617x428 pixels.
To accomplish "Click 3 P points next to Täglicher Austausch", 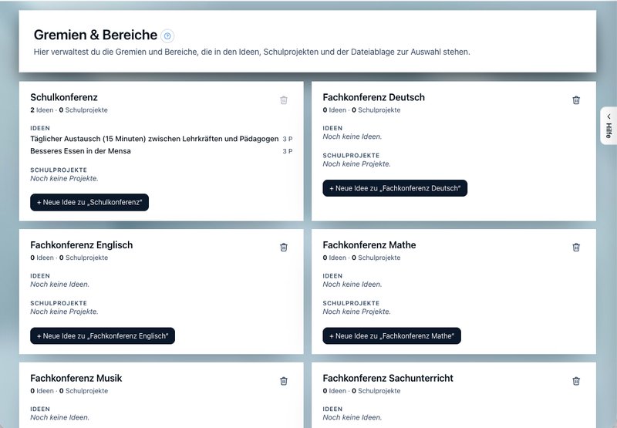I will [x=287, y=139].
